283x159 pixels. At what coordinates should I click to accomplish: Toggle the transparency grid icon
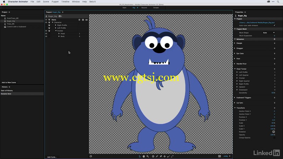219,156
